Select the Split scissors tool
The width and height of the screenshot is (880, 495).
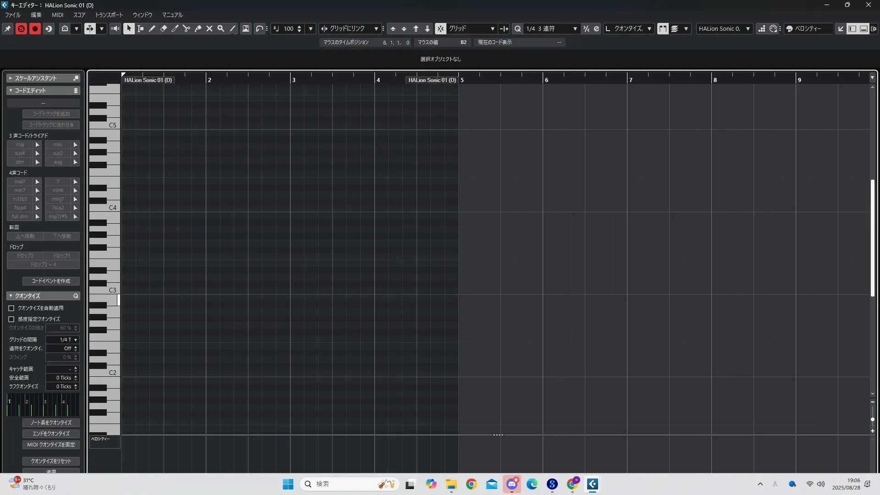pos(187,28)
